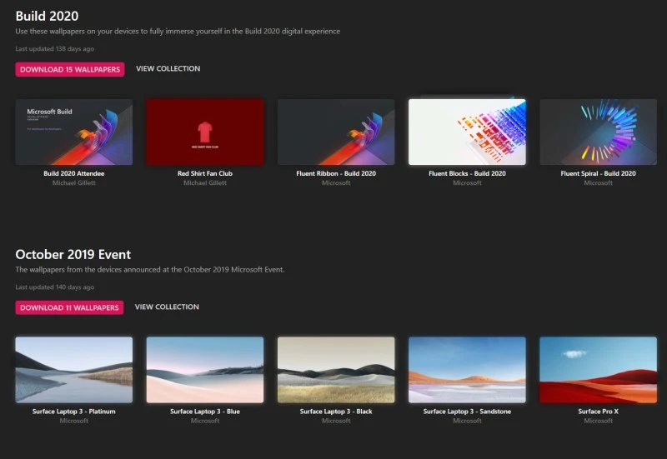Viewport: 667px width, 459px height.
Task: Click Microsoft author under Fluent Blocks
Action: (x=467, y=182)
